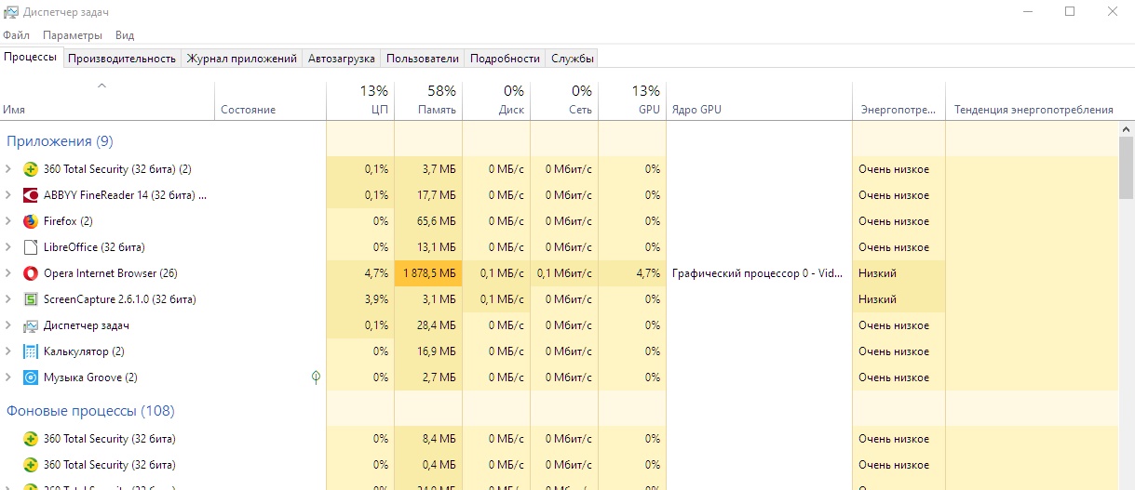The image size is (1135, 490).
Task: Switch to the Журнал приложений tab
Action: [x=242, y=58]
